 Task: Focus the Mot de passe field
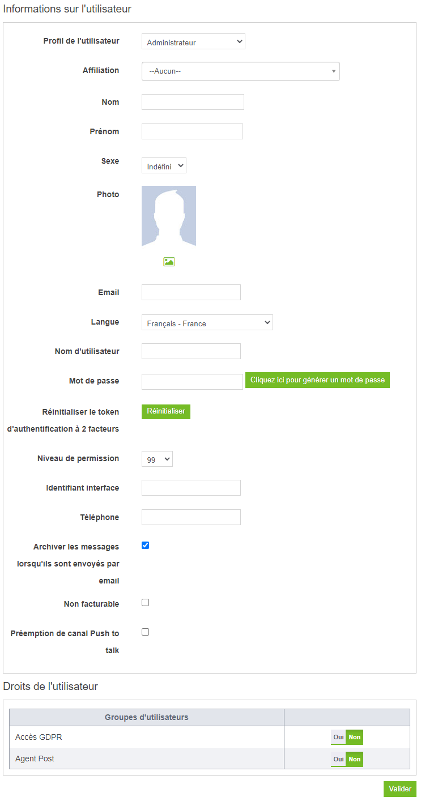click(x=192, y=382)
